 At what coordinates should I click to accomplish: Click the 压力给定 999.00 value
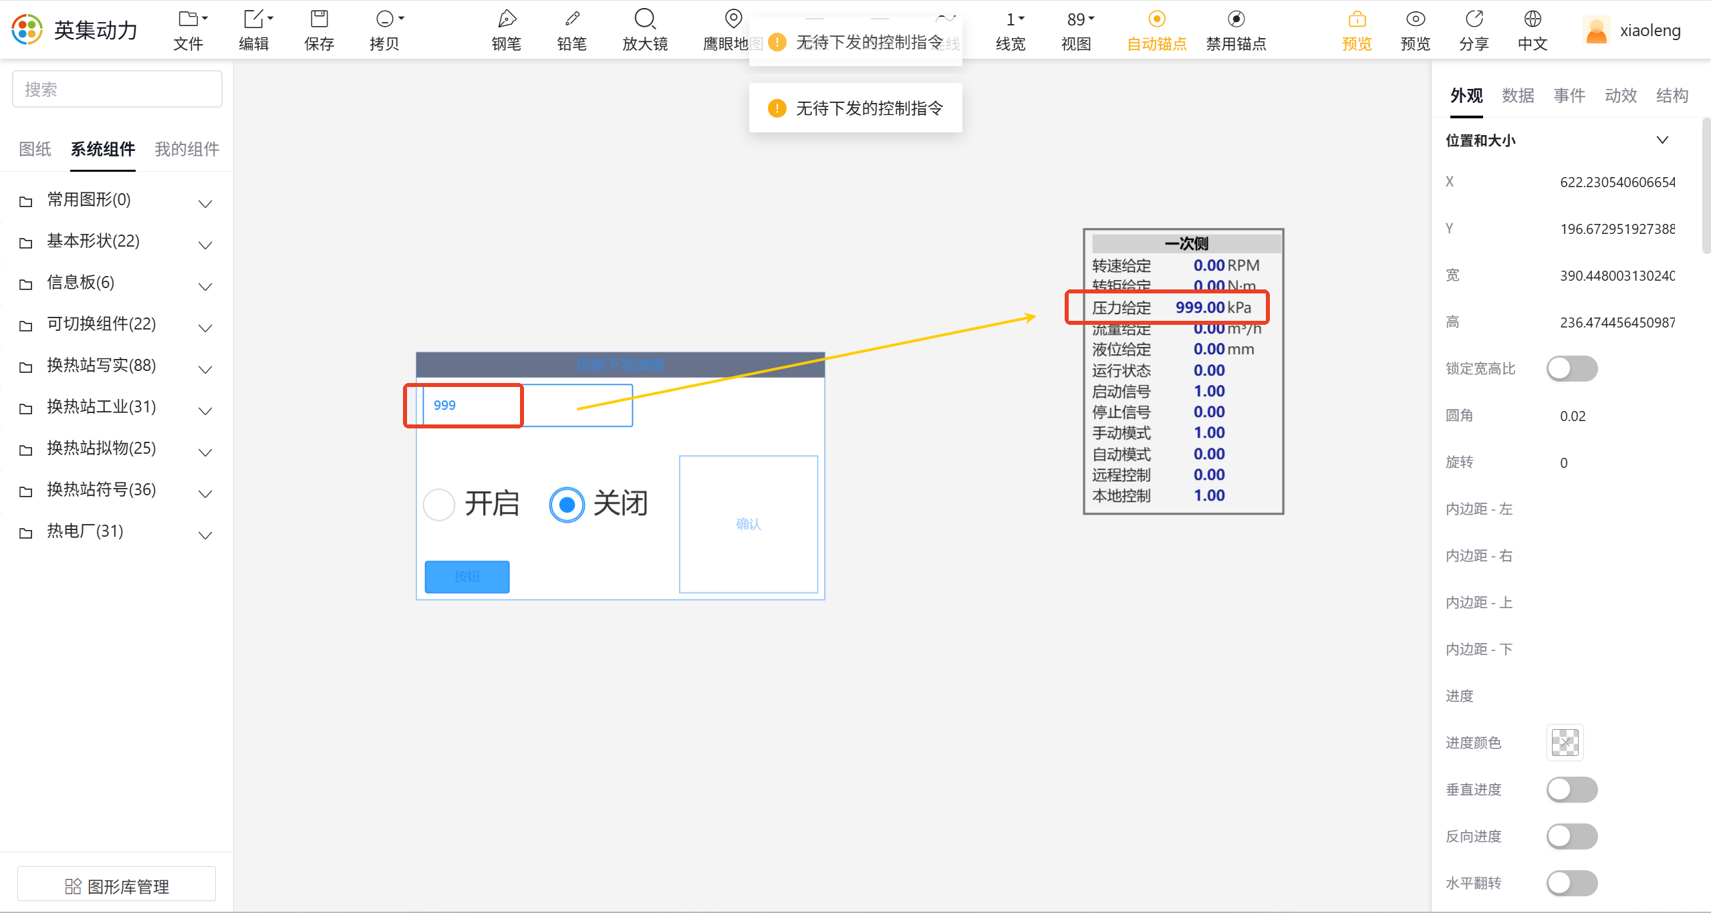click(x=1200, y=307)
